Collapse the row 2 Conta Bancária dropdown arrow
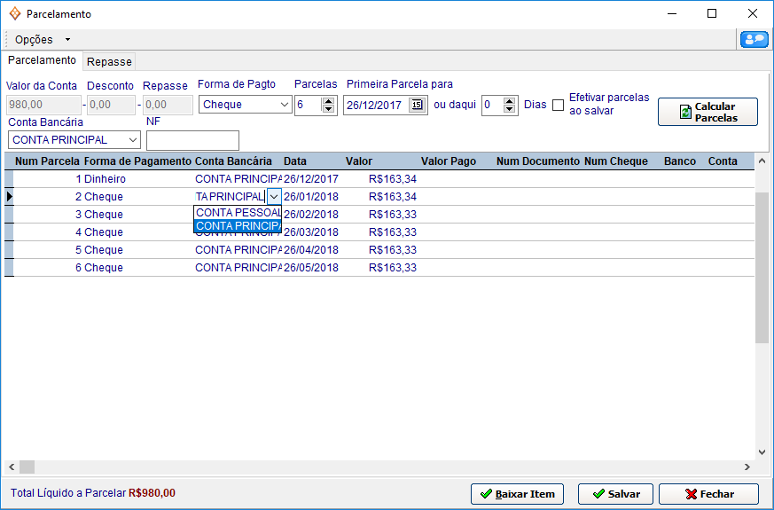Image resolution: width=774 pixels, height=510 pixels. 274,197
